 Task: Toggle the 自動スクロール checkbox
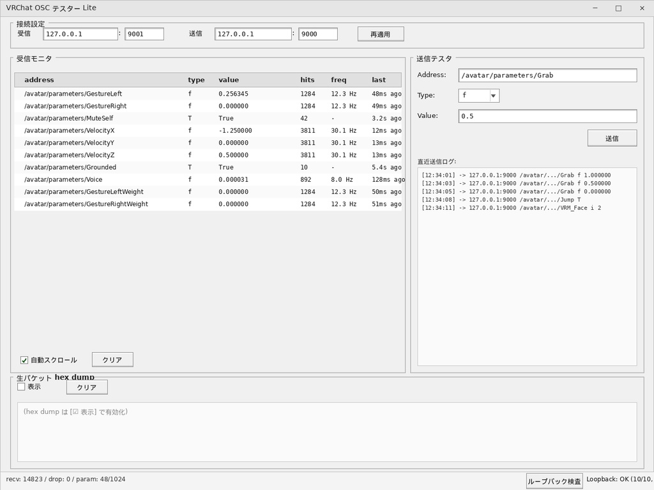click(x=24, y=359)
